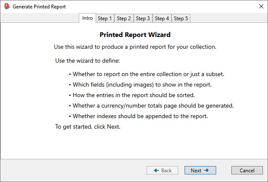Screen dimensions: 268x182
Task: Click the Next button
Action: 200,170
